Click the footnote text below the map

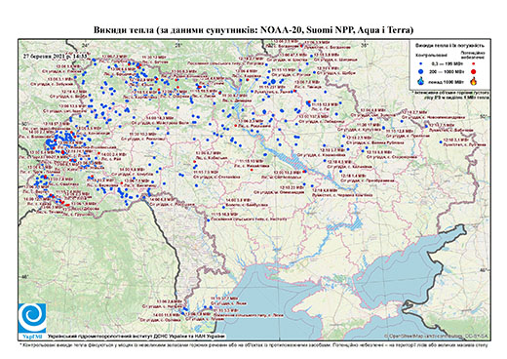pyautogui.click(x=253, y=344)
